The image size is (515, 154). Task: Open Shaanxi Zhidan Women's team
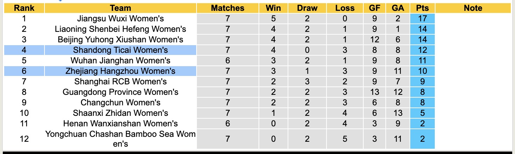point(121,113)
